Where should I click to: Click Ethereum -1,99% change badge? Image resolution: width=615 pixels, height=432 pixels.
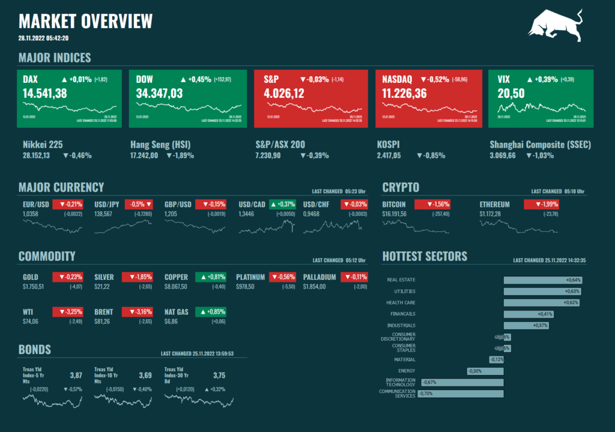pos(542,204)
